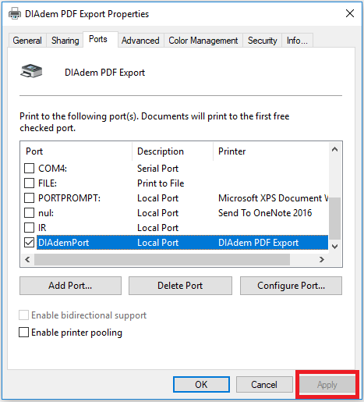This screenshot has height=402, width=364.
Task: Click the Printer column header
Action: click(271, 151)
